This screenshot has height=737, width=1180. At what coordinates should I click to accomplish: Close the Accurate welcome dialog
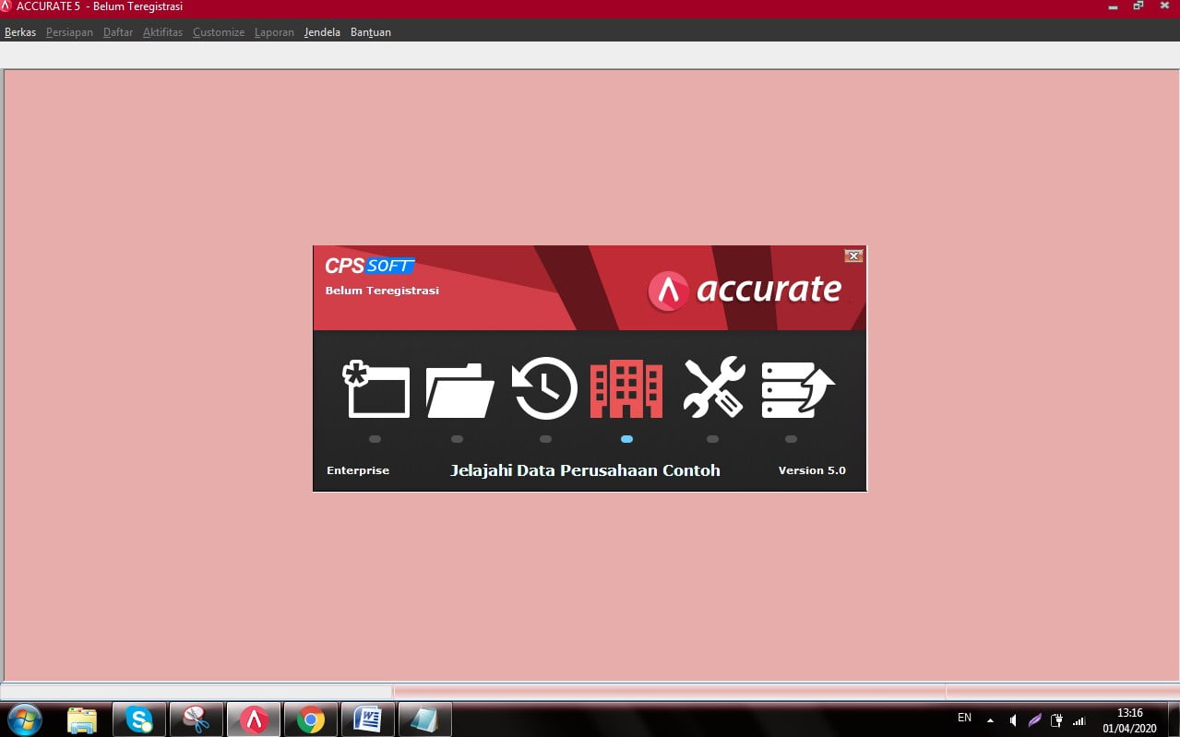coord(853,256)
